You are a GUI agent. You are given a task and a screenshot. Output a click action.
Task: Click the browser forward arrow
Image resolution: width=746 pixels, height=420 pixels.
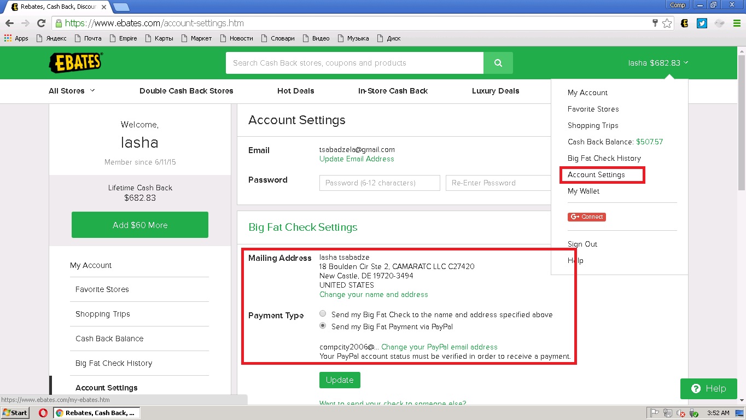(x=25, y=24)
